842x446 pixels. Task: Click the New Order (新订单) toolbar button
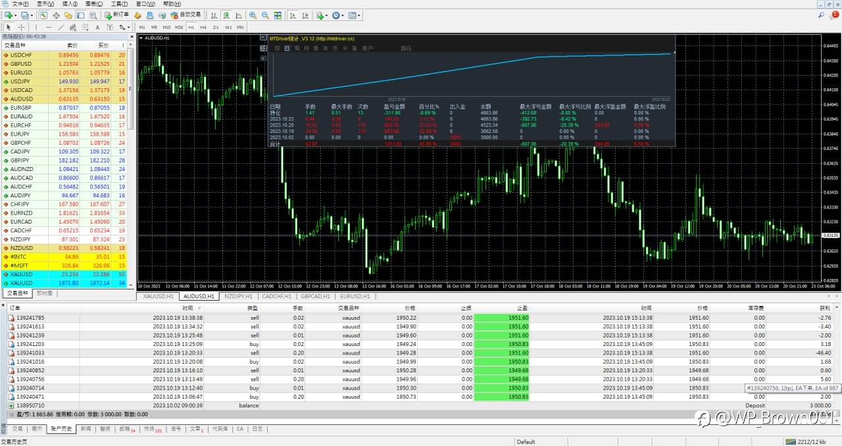(x=117, y=15)
